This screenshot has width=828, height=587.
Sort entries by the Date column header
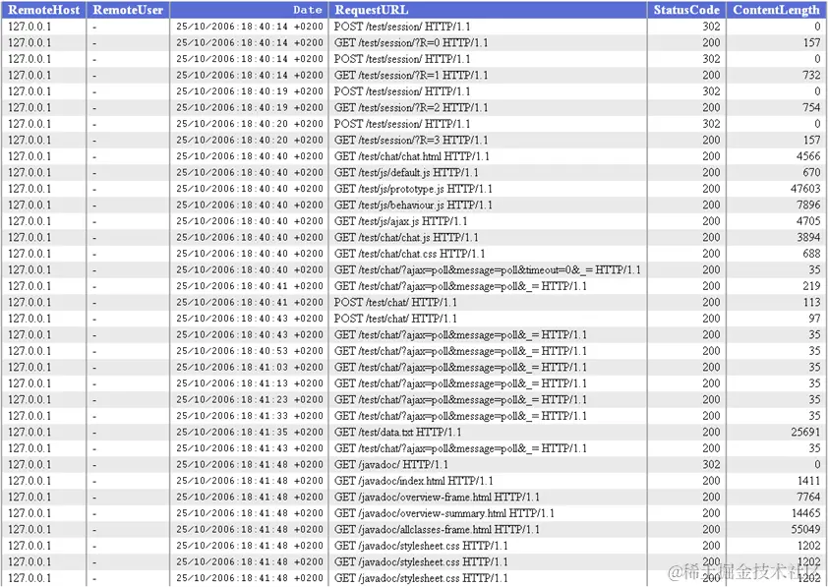coord(306,10)
